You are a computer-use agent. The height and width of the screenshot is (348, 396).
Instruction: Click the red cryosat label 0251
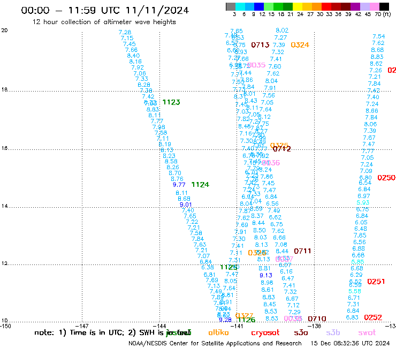tap(376, 282)
